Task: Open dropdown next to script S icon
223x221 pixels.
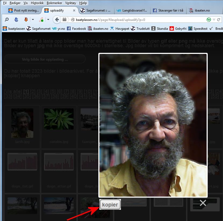Action: (48, 20)
